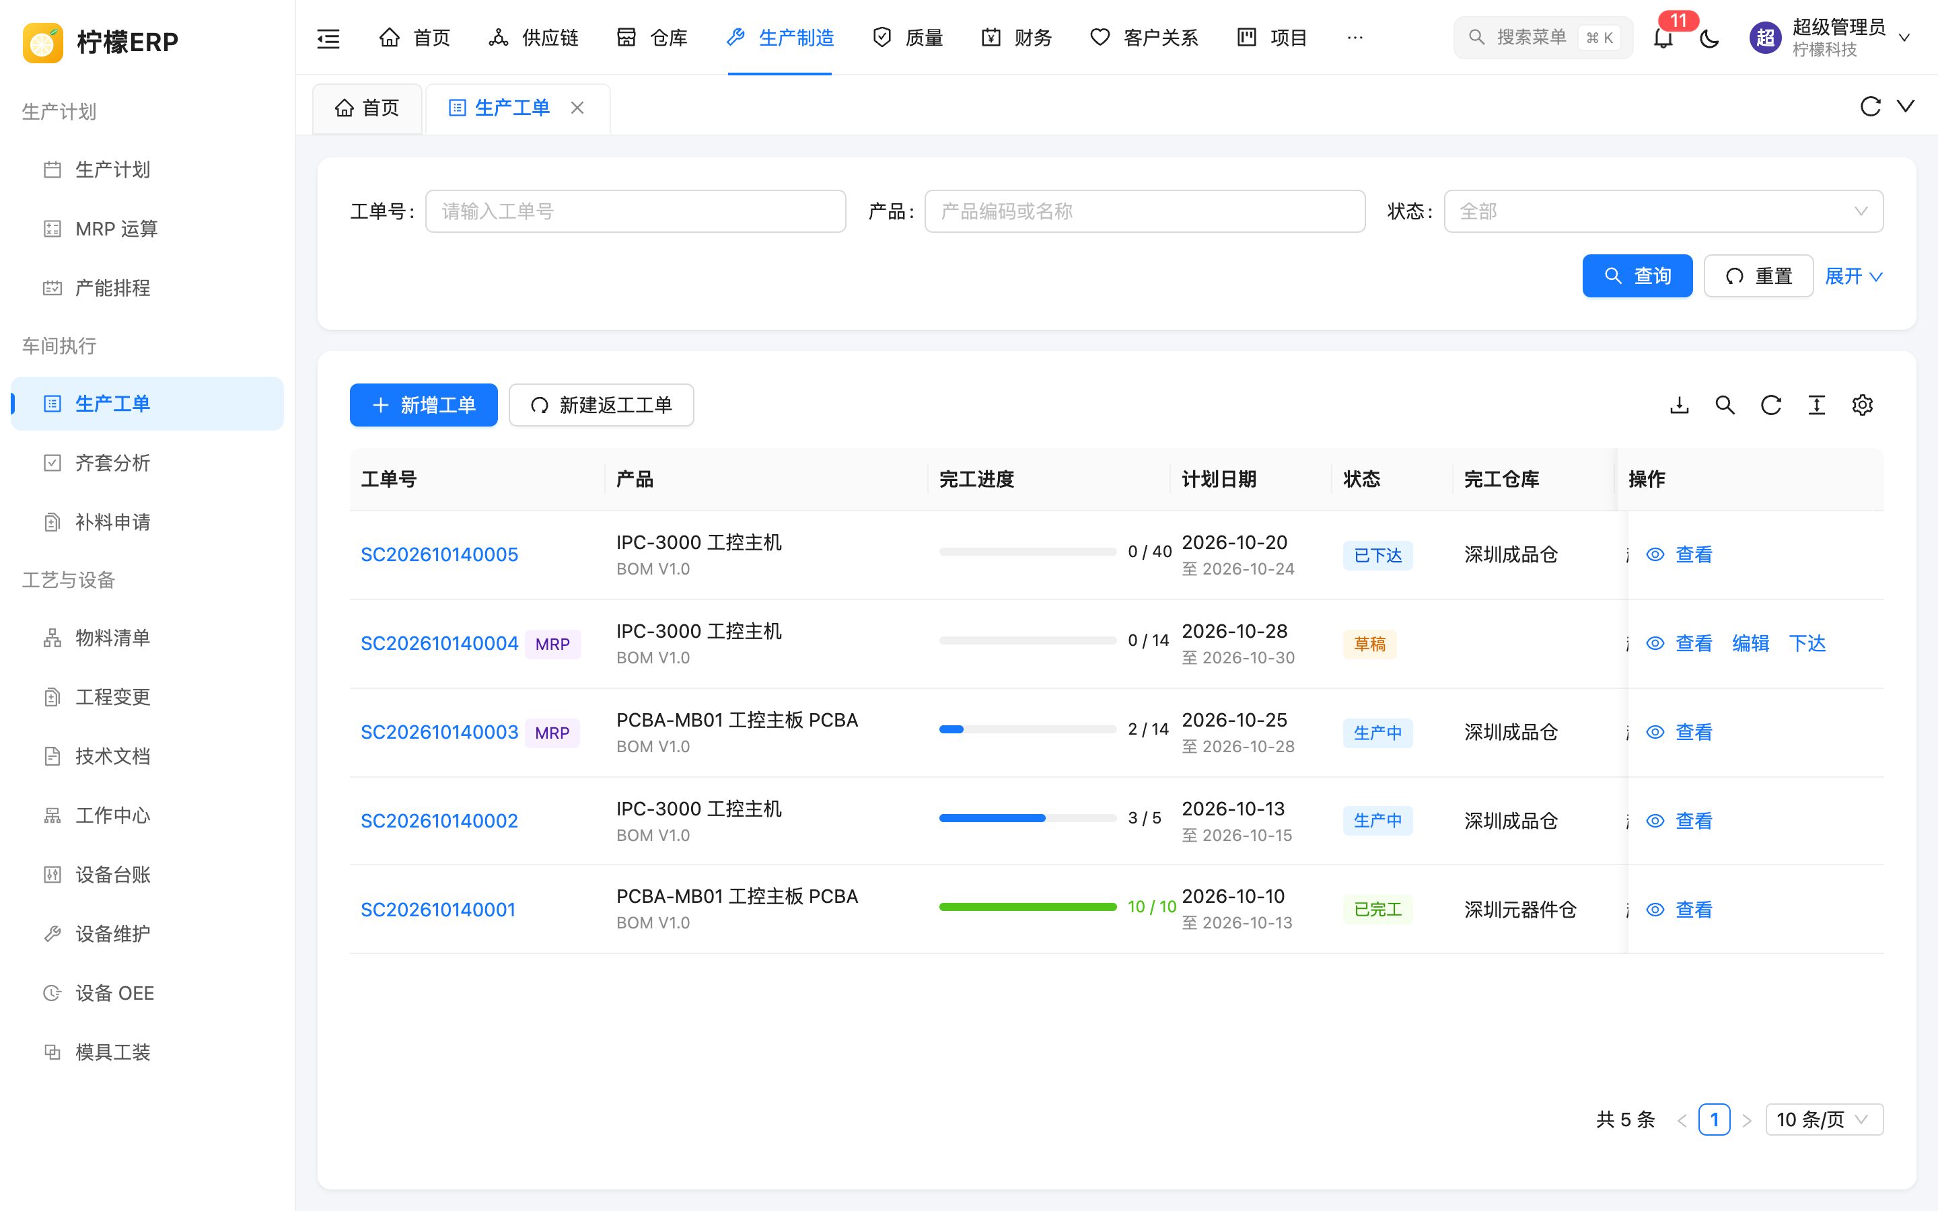Go to 供应链 in the top menu
This screenshot has height=1211, width=1938.
coord(534,38)
